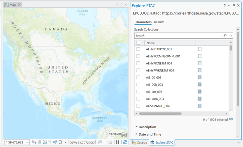The image size is (243, 147).
Task: Click the disabled layout status bar icon
Action: [110, 142]
